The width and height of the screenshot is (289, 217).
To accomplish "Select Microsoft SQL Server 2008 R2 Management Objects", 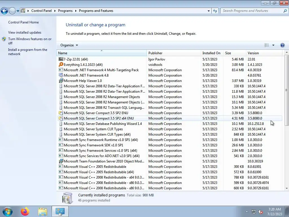I will (170, 97).
